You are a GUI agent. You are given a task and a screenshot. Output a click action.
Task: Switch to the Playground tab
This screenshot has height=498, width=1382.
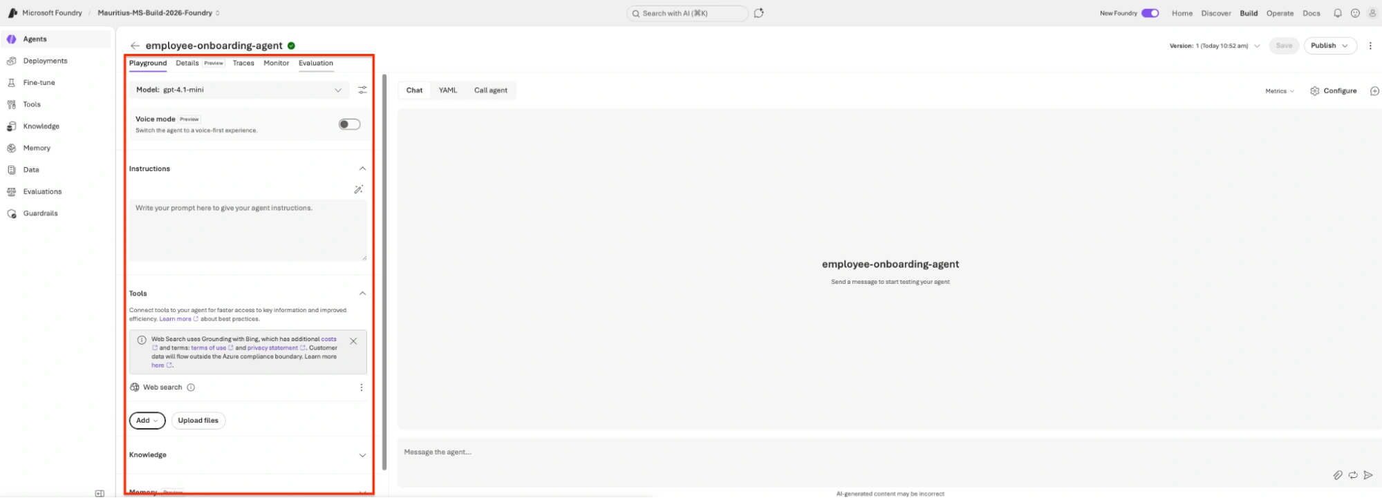click(148, 63)
